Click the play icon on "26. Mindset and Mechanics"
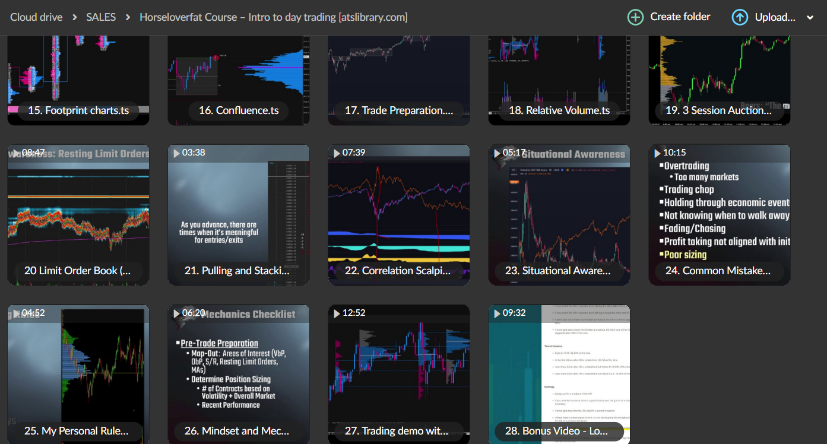 [176, 312]
